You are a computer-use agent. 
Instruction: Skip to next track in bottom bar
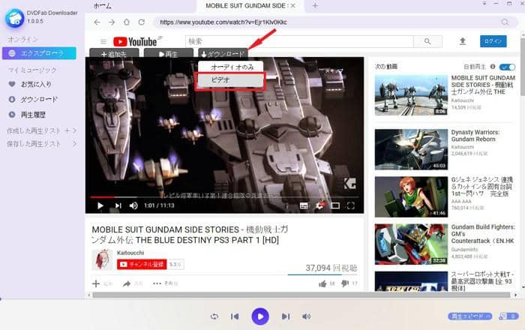[x=286, y=316]
